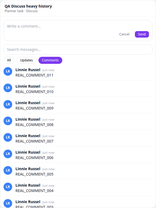Click the LR avatar beside REAL_COMMENT_005
Viewport: 156px width, 208px height.
point(8,170)
